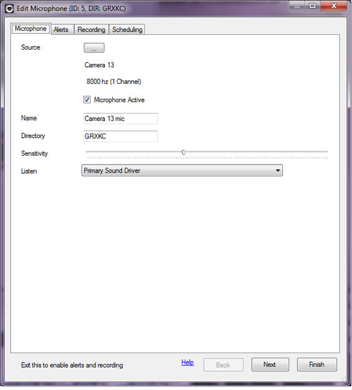Open the Help link
This screenshot has height=390, width=352.
[187, 363]
